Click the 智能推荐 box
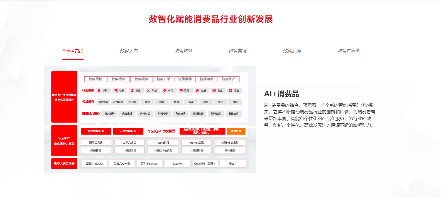 pos(185,79)
